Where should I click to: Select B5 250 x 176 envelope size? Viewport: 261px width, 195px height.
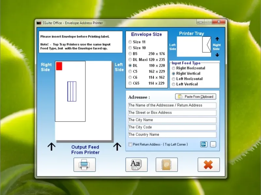[146, 54]
